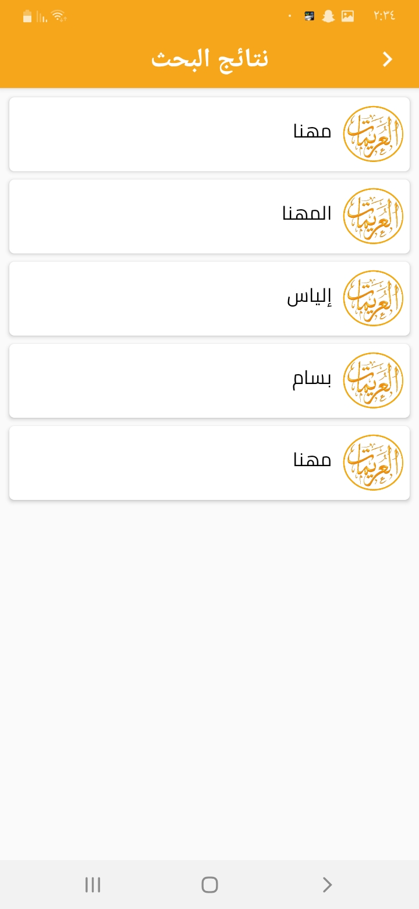Click the calligraphy logo beside بسام
This screenshot has height=909, width=419.
coord(373,380)
